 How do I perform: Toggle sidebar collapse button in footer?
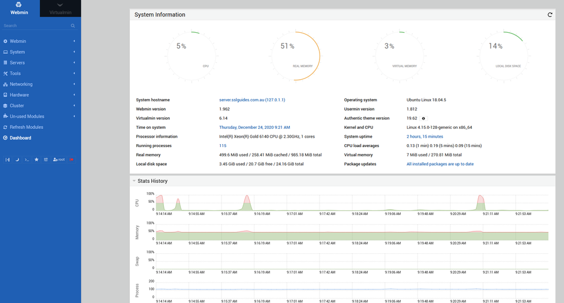click(x=8, y=159)
